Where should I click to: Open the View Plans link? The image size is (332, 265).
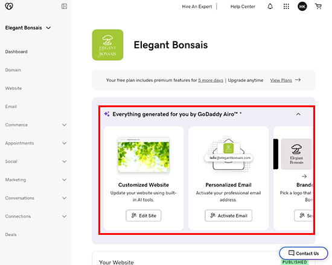281,80
